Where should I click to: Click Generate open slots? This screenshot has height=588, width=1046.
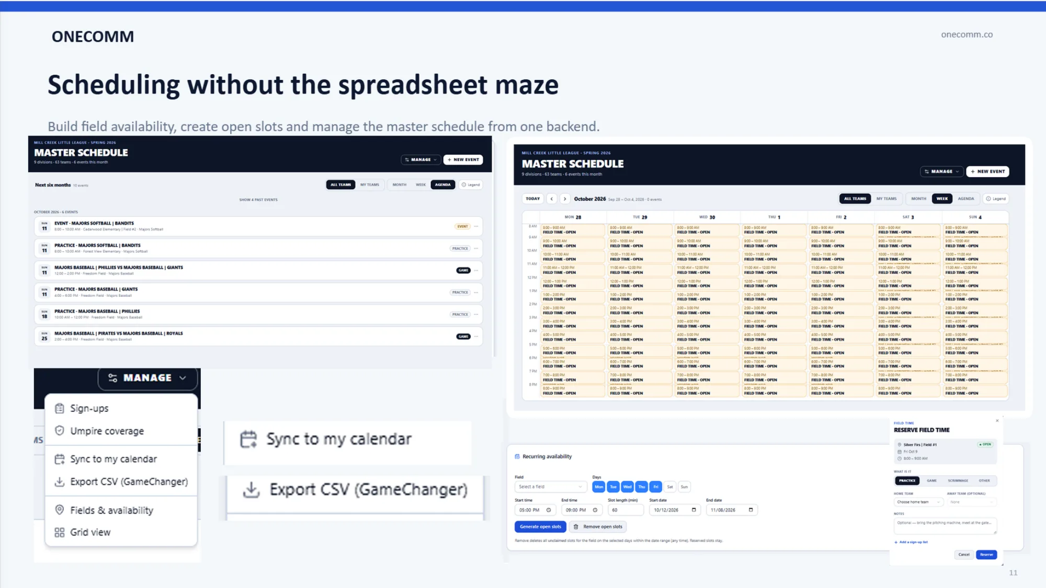(540, 527)
